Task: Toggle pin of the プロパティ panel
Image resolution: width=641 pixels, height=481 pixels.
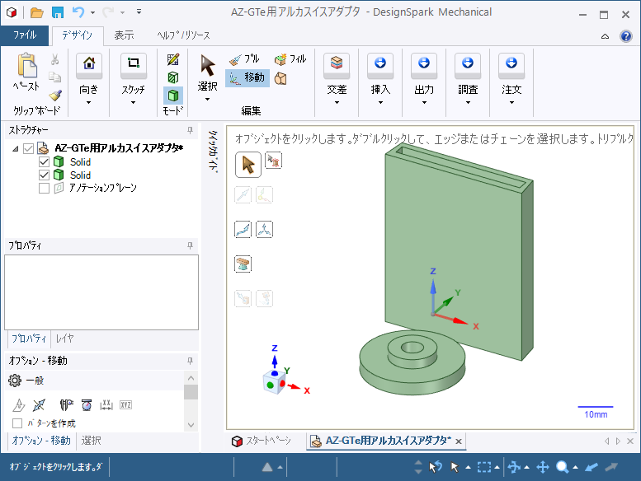Action: click(190, 245)
